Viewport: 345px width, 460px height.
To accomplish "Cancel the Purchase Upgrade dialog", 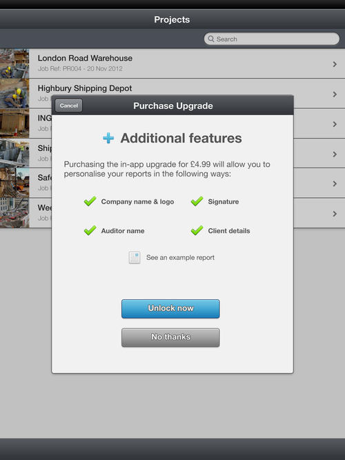I will (x=69, y=106).
